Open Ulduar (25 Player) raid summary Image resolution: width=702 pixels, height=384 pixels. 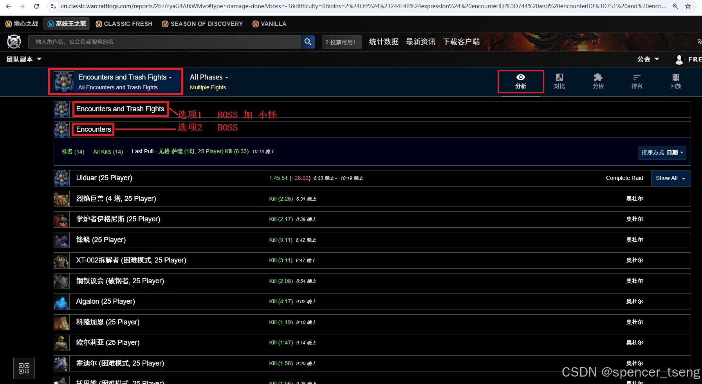[x=104, y=178]
